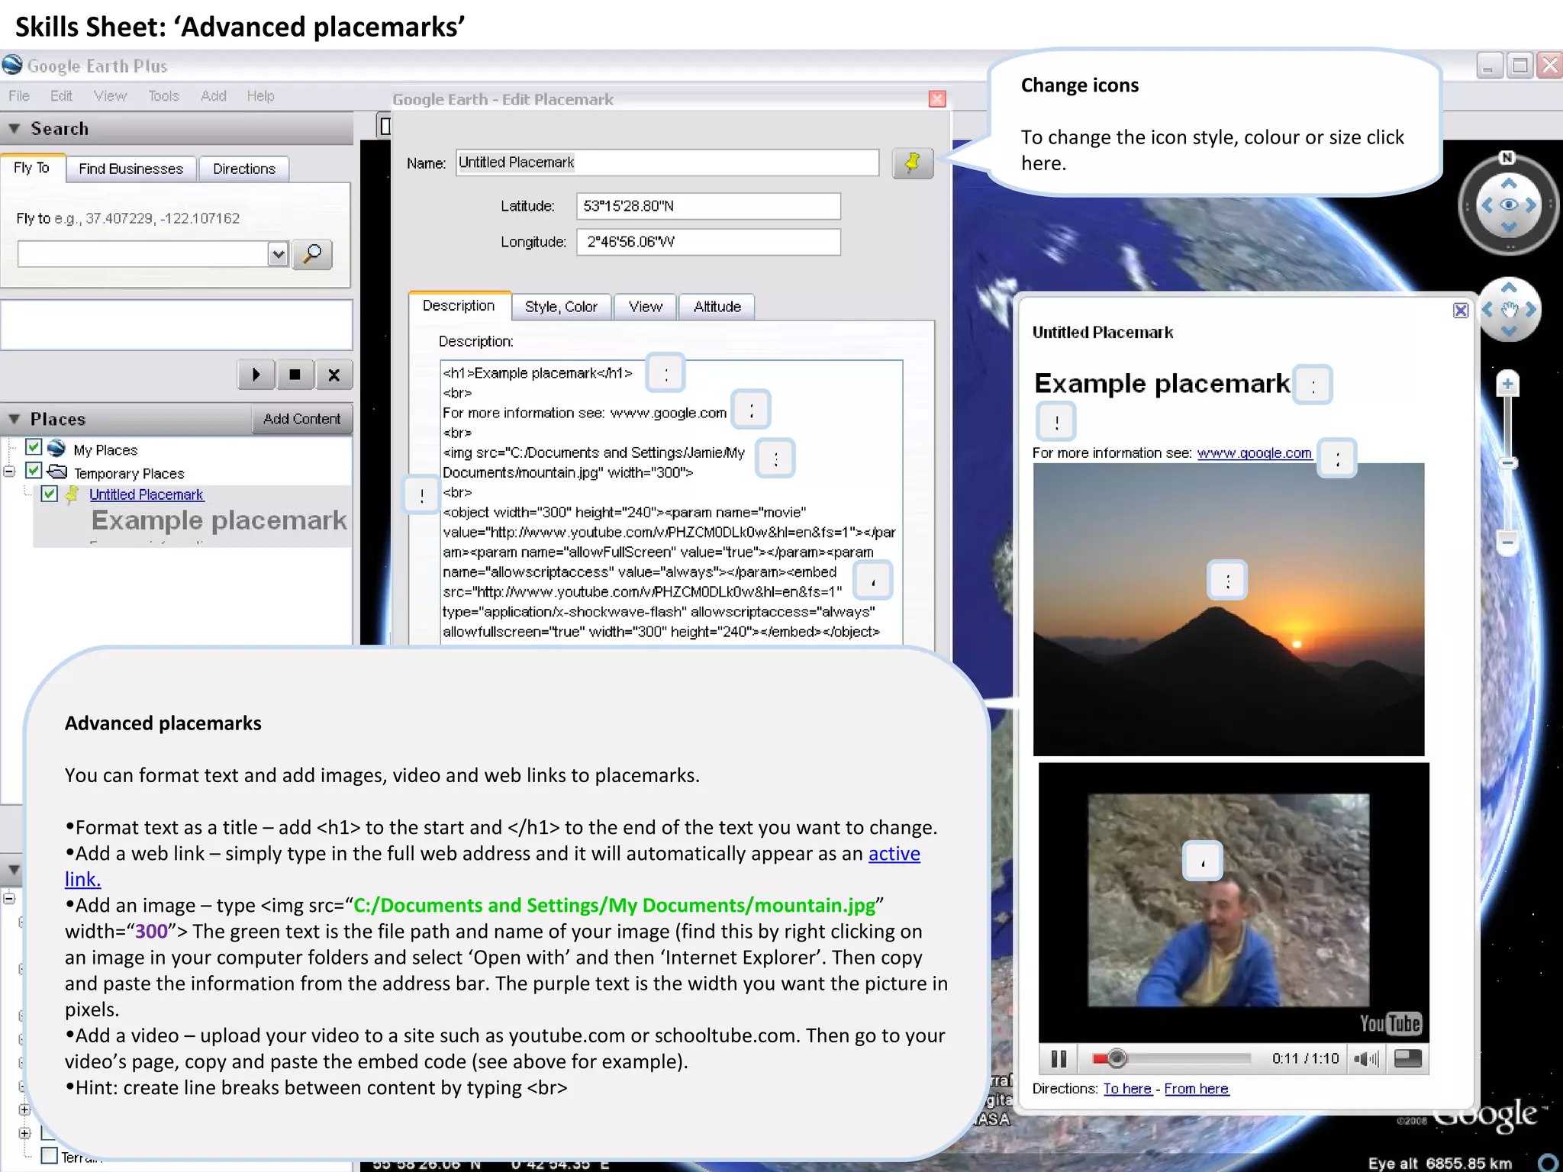Click the Description text area
The height and width of the screenshot is (1172, 1563).
[672, 502]
